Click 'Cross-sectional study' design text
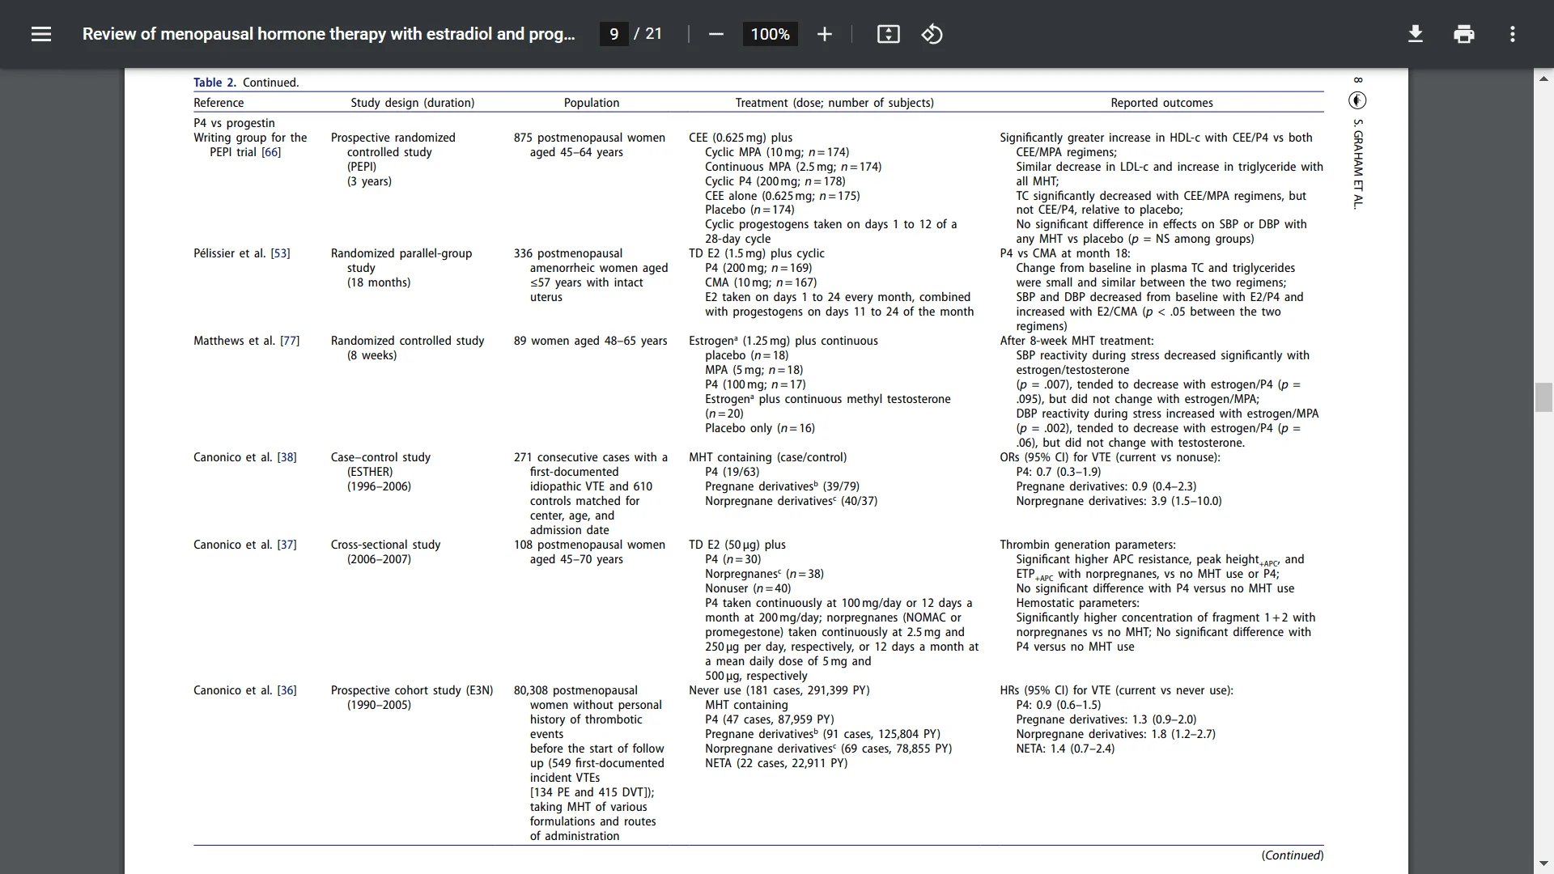The width and height of the screenshot is (1554, 874). tap(385, 545)
